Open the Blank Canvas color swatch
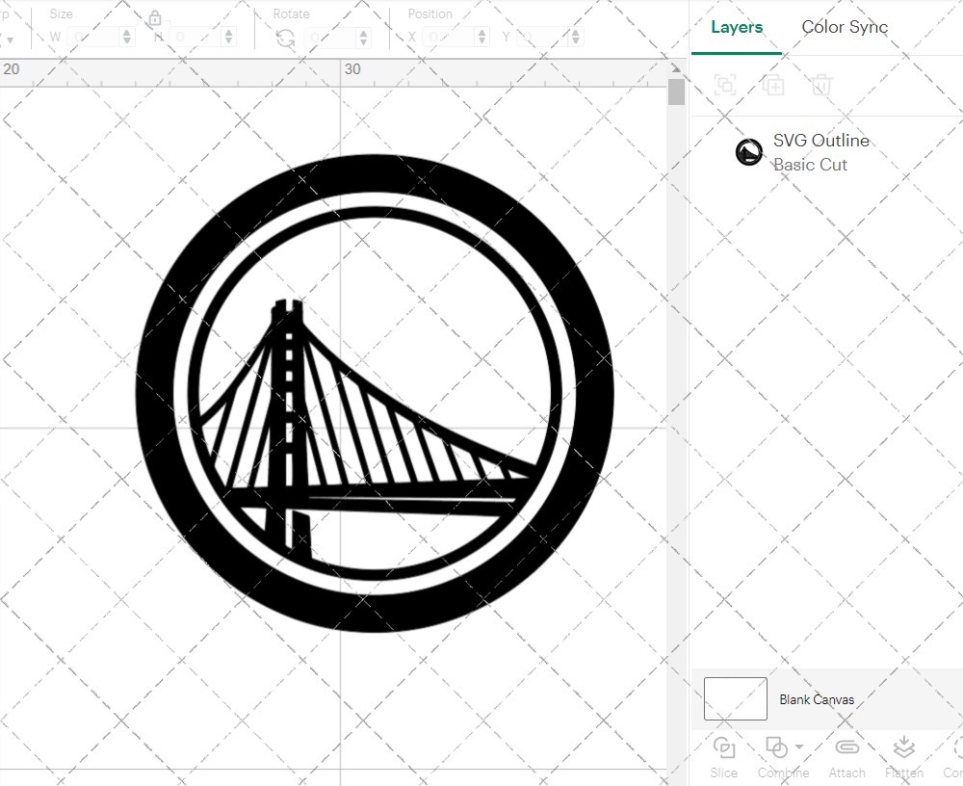Screen dimensions: 963x786 point(735,699)
